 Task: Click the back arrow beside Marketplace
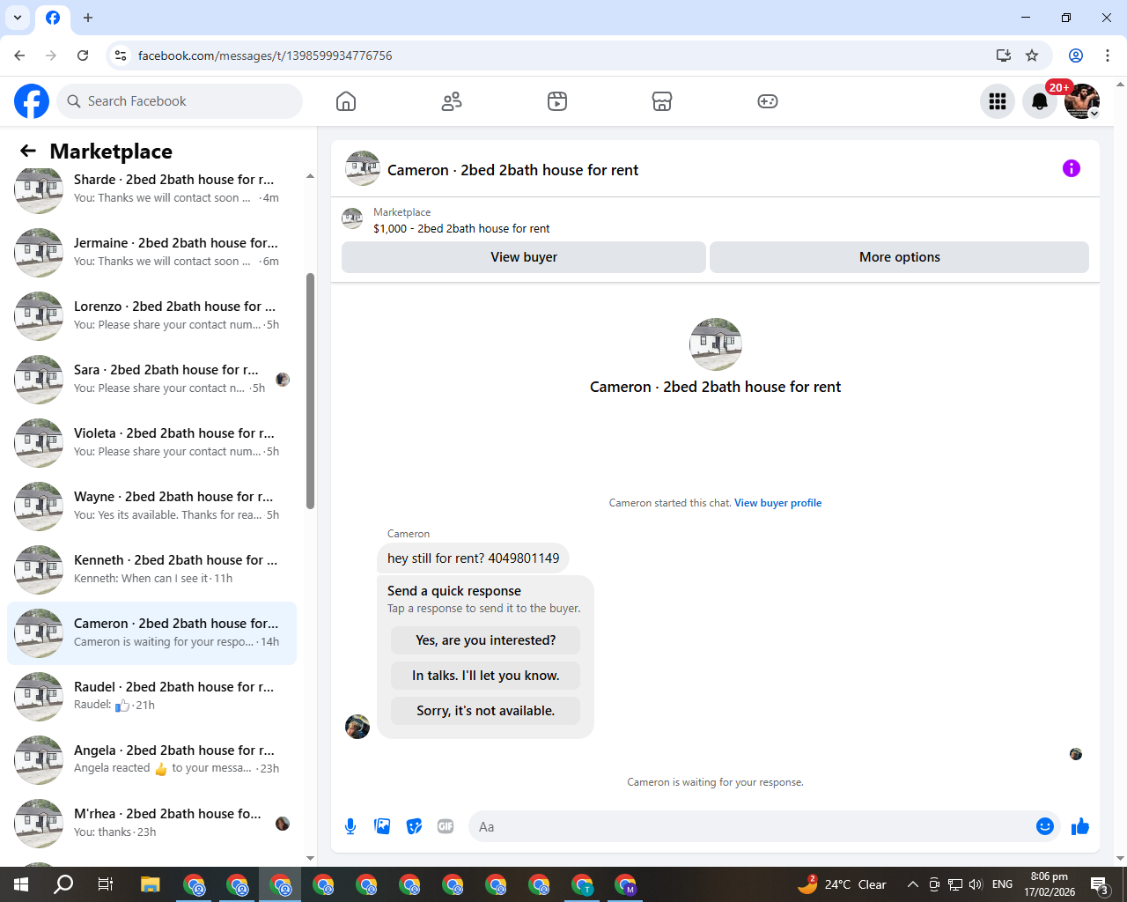pos(28,151)
